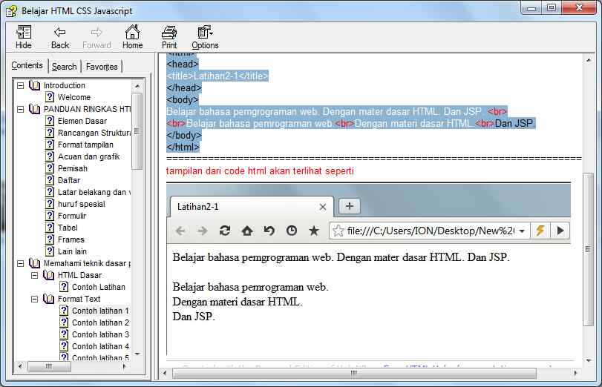Select the Memahami teknik dasar book icon

(x=35, y=263)
